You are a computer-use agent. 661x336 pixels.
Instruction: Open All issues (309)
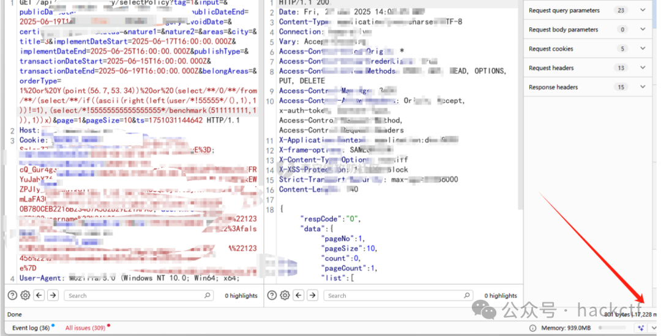[86, 328]
